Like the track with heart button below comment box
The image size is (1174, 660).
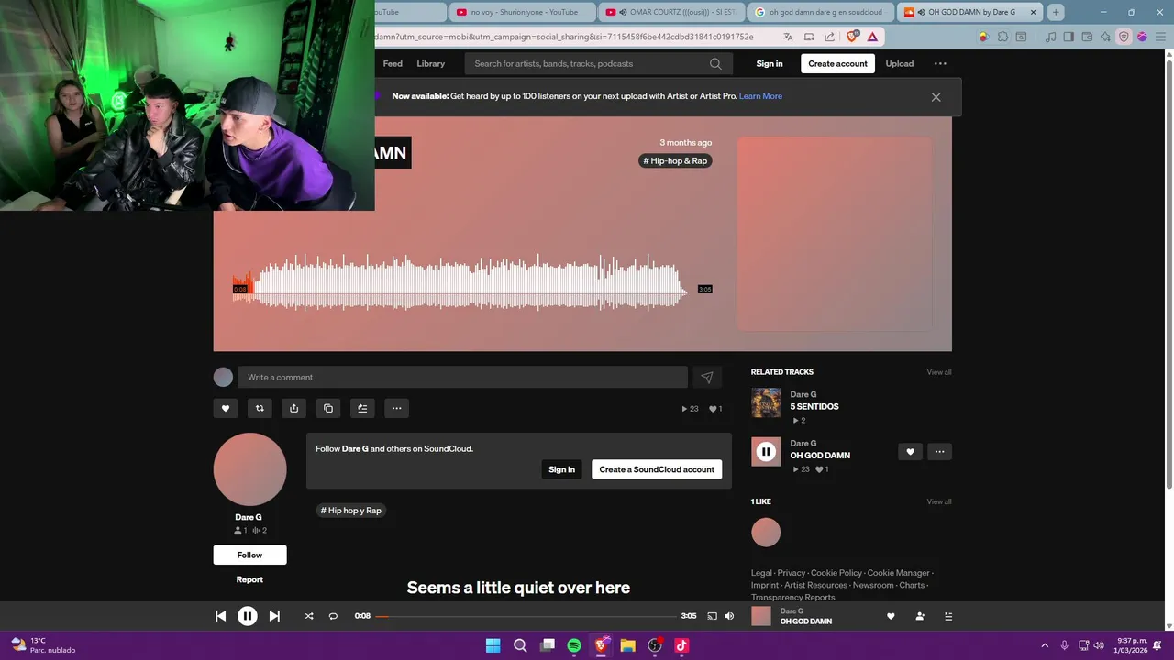point(226,408)
